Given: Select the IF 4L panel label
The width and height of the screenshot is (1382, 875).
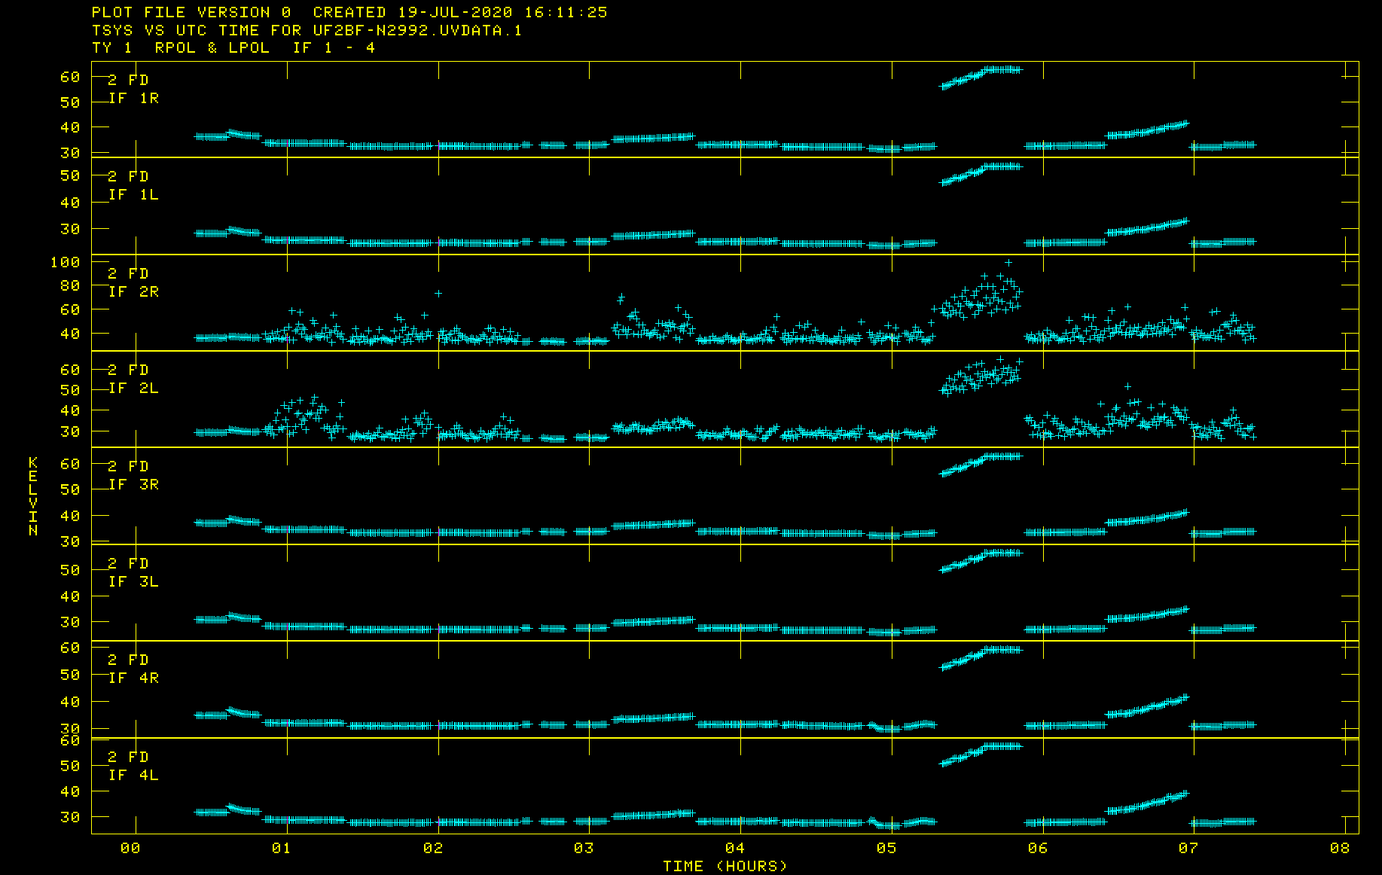Looking at the screenshot, I should [x=133, y=775].
